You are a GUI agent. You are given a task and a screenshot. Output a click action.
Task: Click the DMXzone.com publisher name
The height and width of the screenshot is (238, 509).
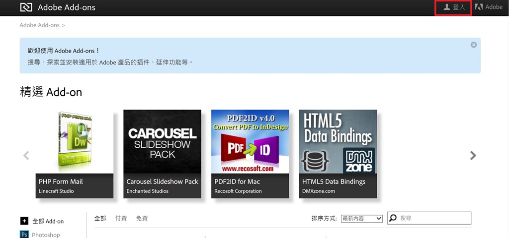pyautogui.click(x=319, y=191)
